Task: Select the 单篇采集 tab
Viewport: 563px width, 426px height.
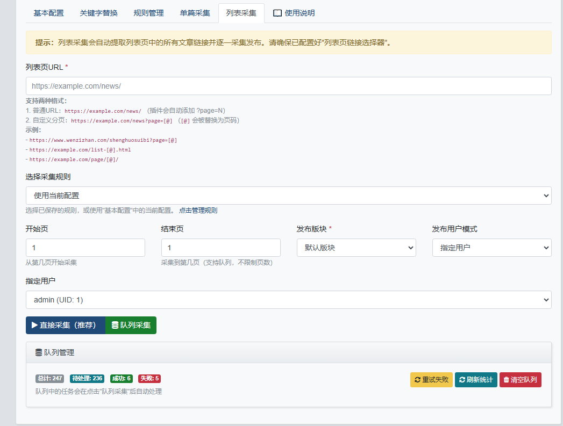Action: tap(195, 13)
